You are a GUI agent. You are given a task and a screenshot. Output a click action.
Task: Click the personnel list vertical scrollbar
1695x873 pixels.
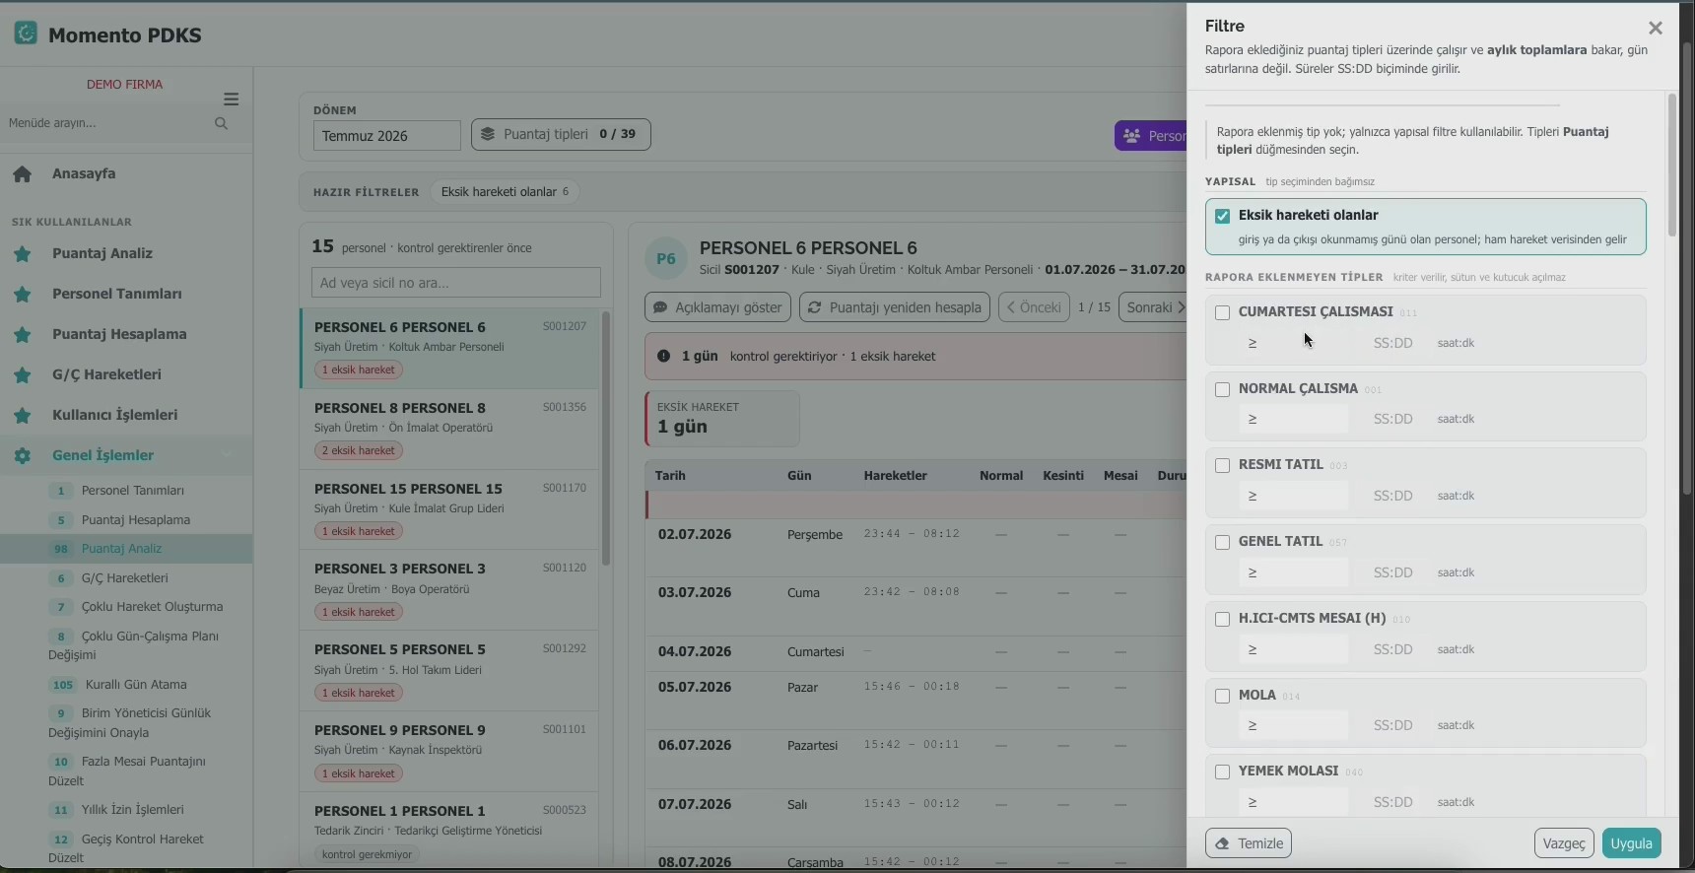coord(606,438)
